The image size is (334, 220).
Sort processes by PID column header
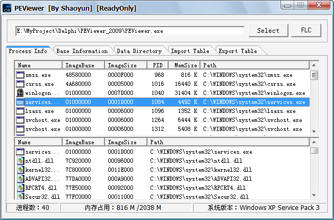(158, 65)
